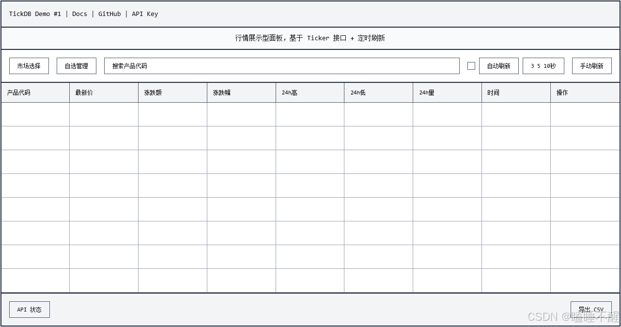Sort by 涨跌额 column header
The image size is (621, 327).
[x=153, y=93]
